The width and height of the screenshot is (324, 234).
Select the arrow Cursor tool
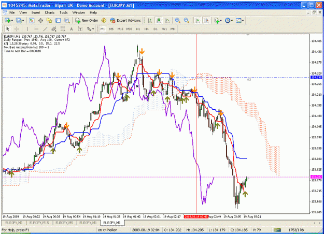[x=8, y=29]
